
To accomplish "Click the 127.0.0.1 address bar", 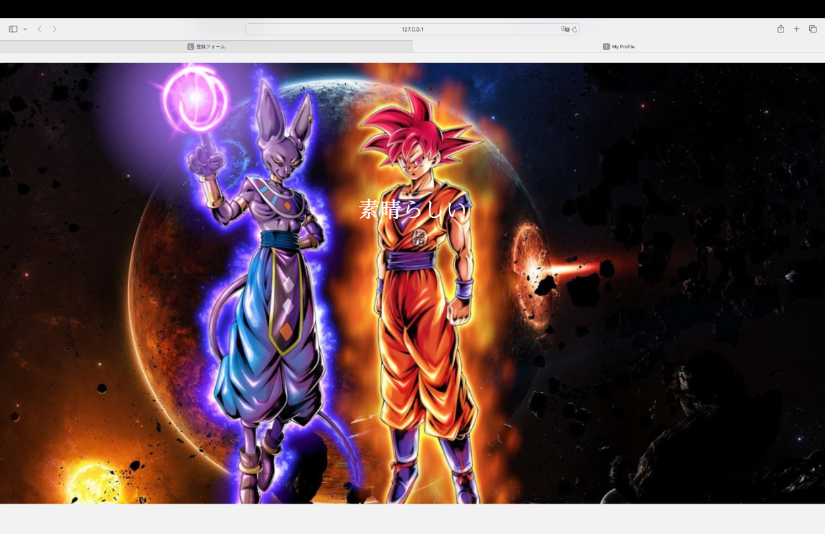I will point(412,29).
